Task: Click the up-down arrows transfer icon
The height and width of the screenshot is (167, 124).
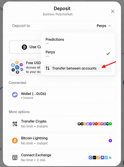Action: click(x=48, y=68)
